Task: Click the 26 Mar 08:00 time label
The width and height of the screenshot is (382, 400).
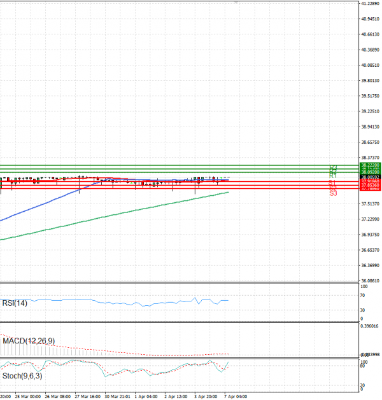Action: (x=58, y=397)
